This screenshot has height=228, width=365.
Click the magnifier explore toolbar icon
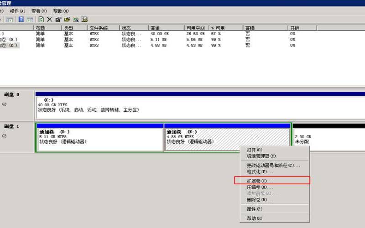(76, 20)
